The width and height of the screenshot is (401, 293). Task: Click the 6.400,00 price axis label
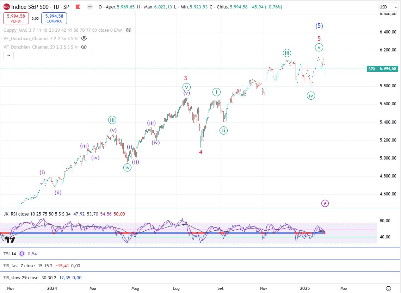click(388, 32)
